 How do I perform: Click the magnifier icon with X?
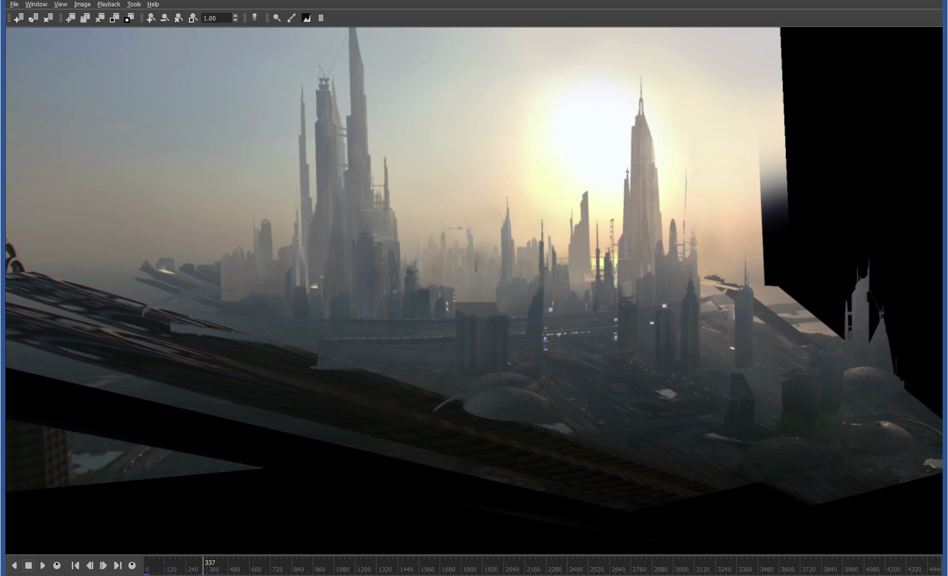click(179, 18)
